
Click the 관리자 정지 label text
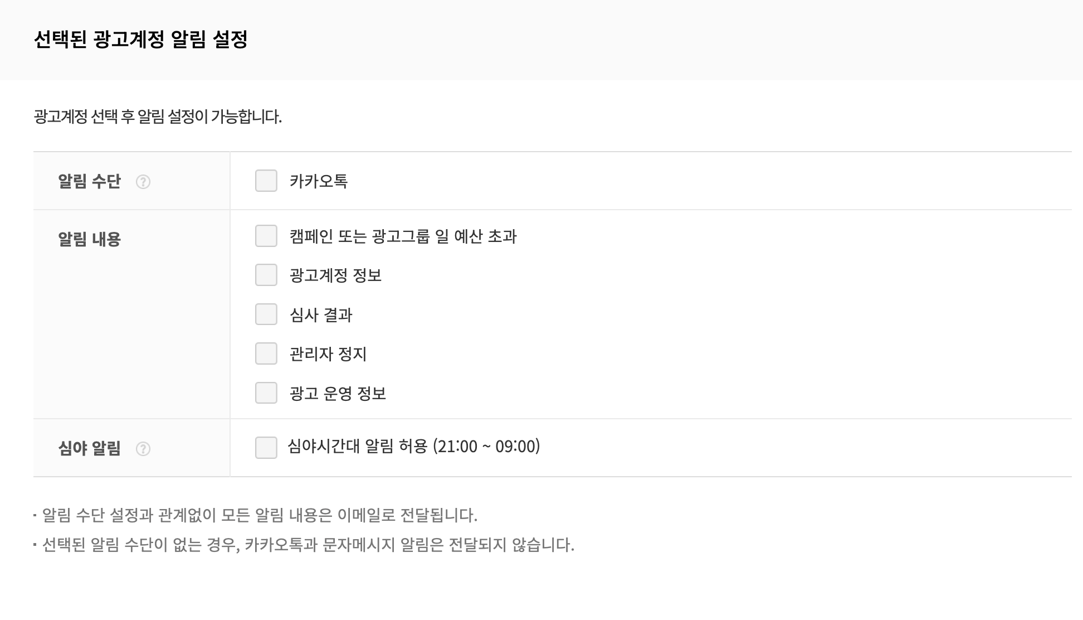tap(328, 354)
